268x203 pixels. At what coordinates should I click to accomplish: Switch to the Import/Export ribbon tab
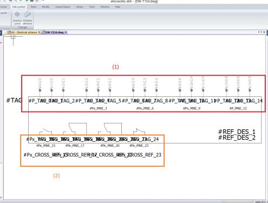(63, 6)
